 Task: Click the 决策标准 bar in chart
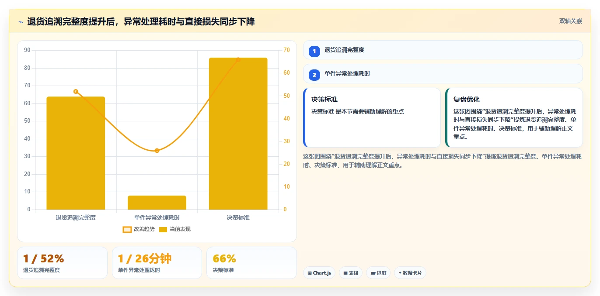[x=238, y=134]
